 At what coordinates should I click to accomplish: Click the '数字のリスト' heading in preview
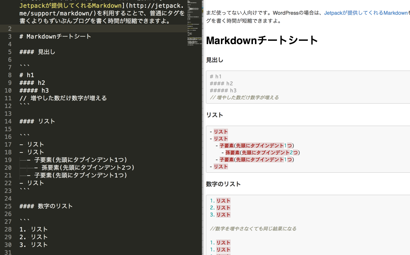(223, 184)
